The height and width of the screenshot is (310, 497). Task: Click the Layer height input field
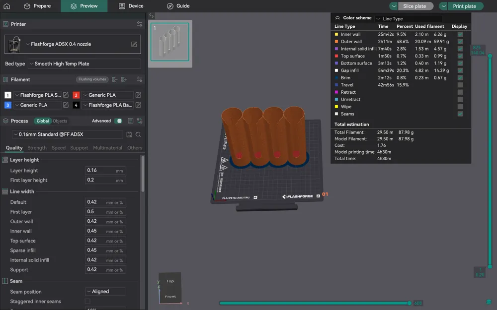point(105,170)
